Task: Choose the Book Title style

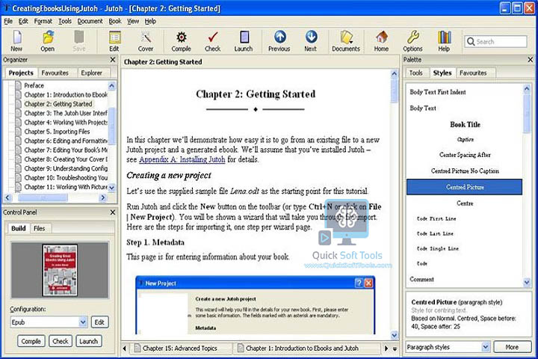Action: point(465,125)
